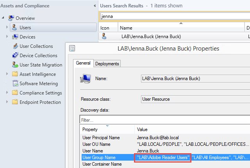
Task: Collapse the Assets and Compliance pane arrow
Action: pos(95,6)
